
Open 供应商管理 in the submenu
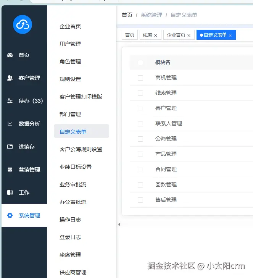tap(73, 272)
